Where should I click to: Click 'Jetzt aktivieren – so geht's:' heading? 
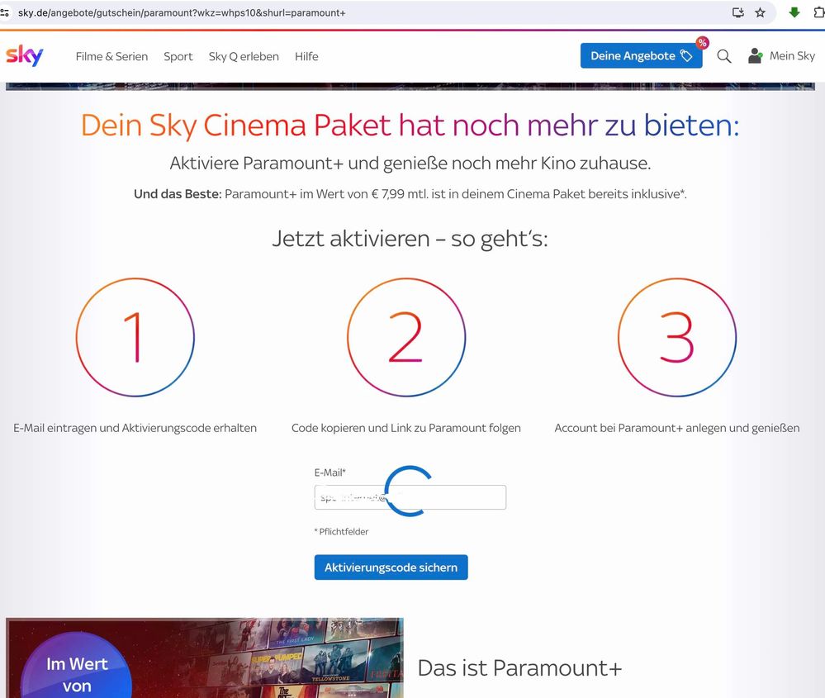click(410, 239)
